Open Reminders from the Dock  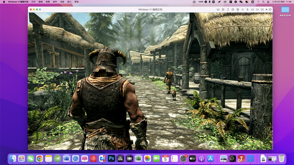click(174, 159)
